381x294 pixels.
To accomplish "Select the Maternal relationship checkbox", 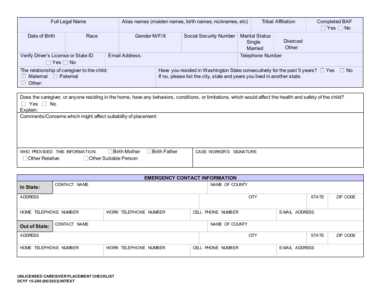I will point(23,76).
